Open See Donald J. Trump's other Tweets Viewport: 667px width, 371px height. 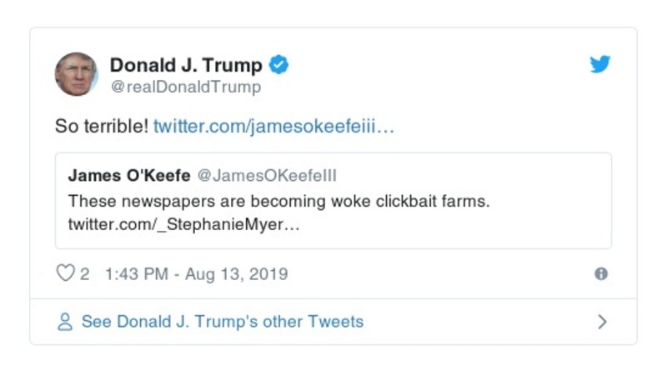click(222, 322)
